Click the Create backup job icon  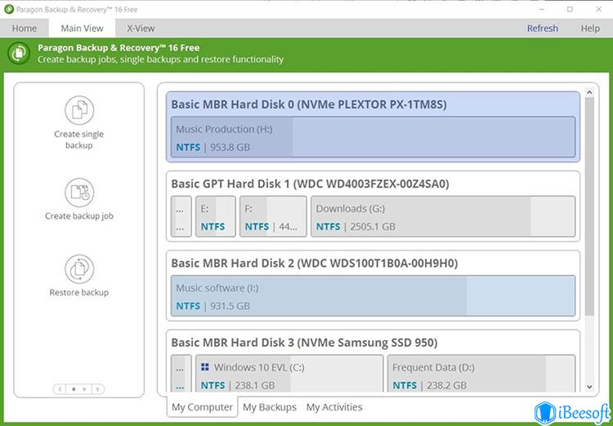(79, 193)
